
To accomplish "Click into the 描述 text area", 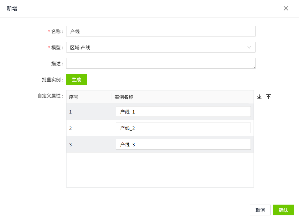I will coord(161,63).
